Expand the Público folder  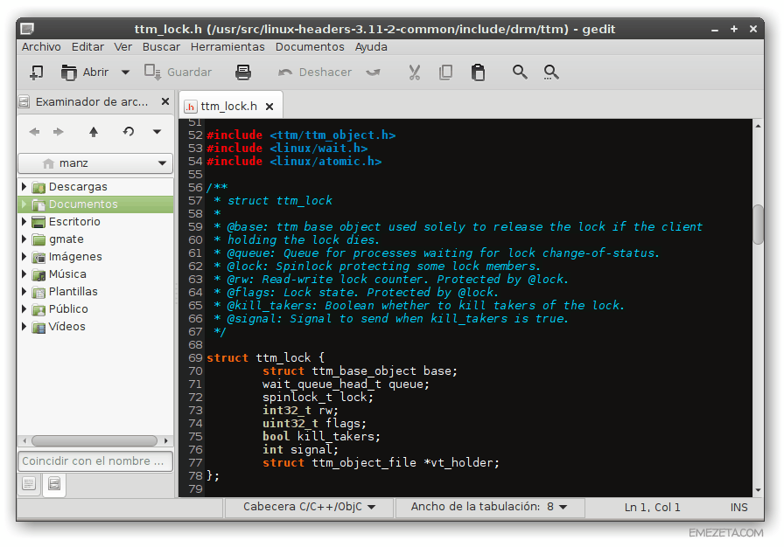[x=24, y=309]
